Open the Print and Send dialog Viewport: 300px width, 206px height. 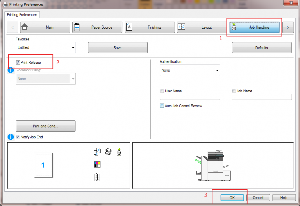point(46,126)
